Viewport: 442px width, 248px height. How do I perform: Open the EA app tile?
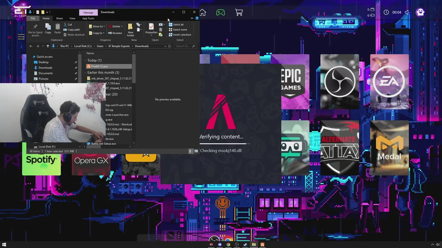[389, 82]
